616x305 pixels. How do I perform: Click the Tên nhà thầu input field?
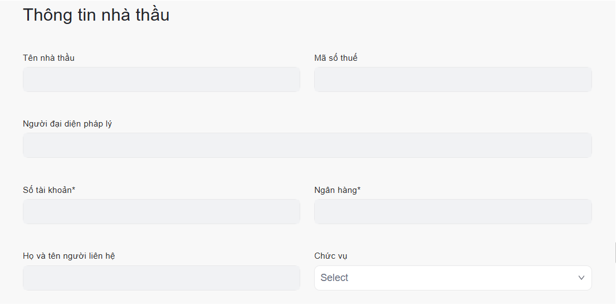coord(161,80)
